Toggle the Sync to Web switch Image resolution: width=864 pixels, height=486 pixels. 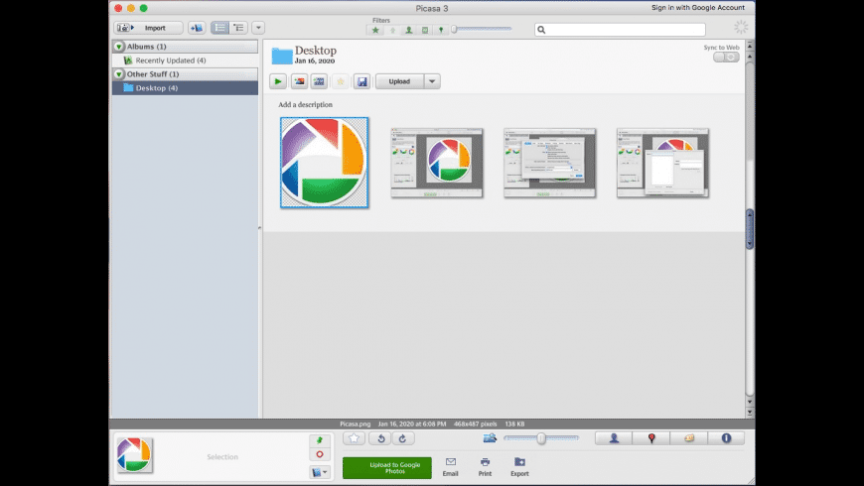click(x=726, y=58)
